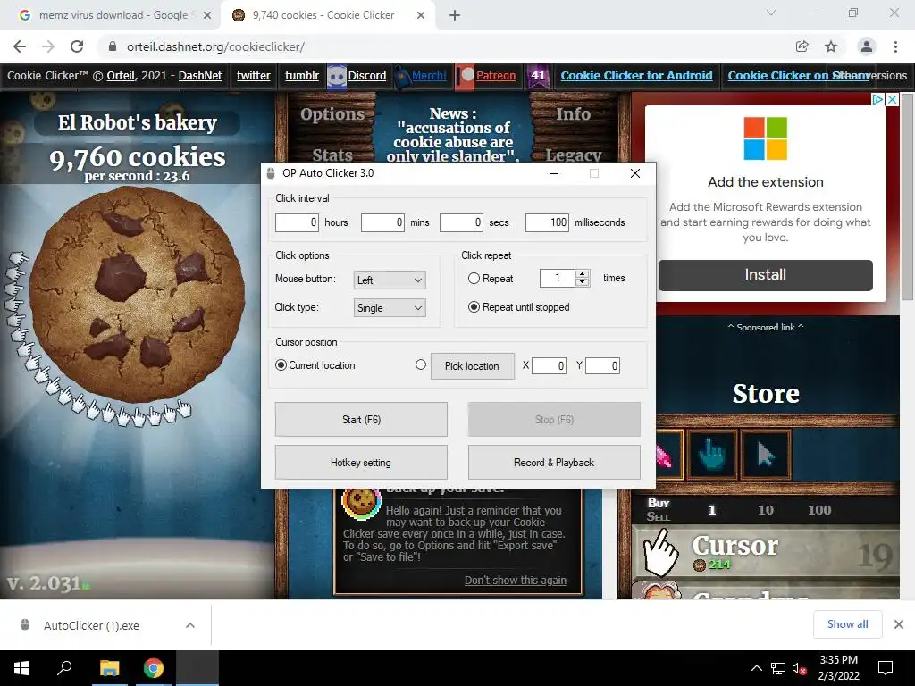Click the big chocolate chip cookie
The height and width of the screenshot is (686, 915).
pos(137,295)
